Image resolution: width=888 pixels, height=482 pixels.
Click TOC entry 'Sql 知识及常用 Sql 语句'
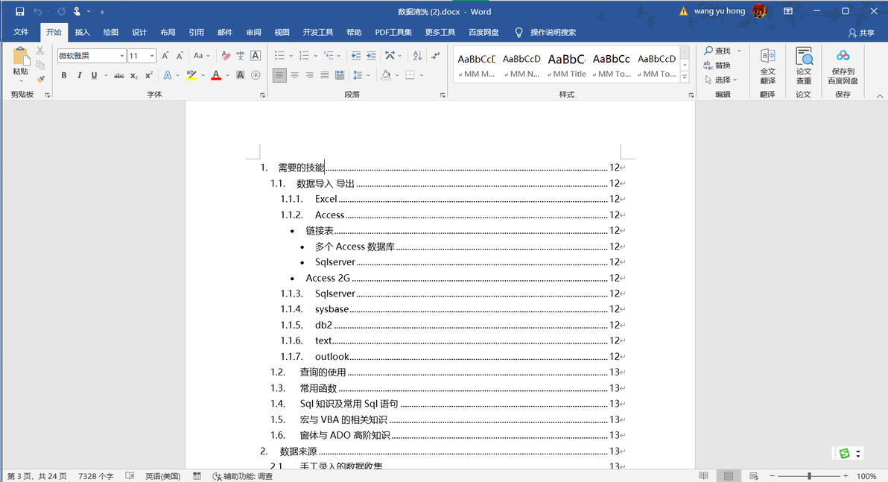pos(349,404)
